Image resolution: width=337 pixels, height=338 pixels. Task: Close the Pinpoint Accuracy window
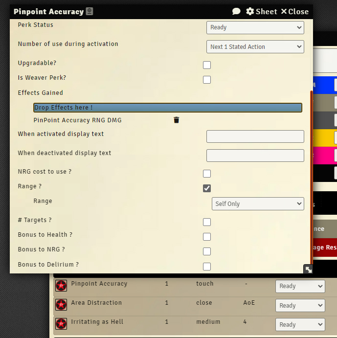click(294, 11)
